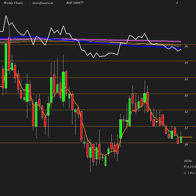This screenshot has height=196, width=196.
Task: Click the 'in 1 Days' caption
Action: [189, 173]
